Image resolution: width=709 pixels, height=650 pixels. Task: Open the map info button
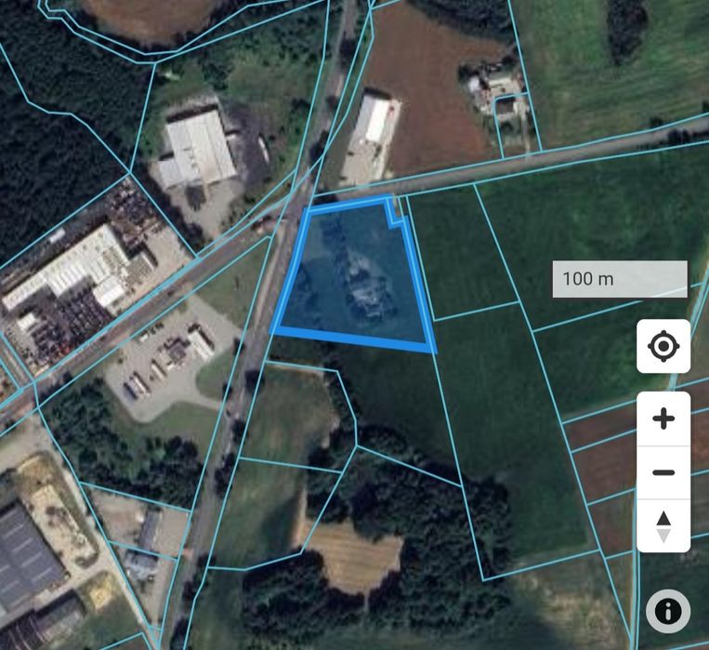[x=668, y=612]
